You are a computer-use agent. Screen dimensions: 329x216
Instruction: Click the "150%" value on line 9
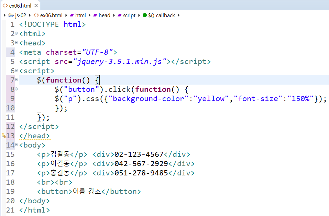(x=300, y=99)
